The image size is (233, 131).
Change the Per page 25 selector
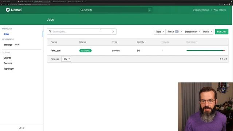click(66, 59)
